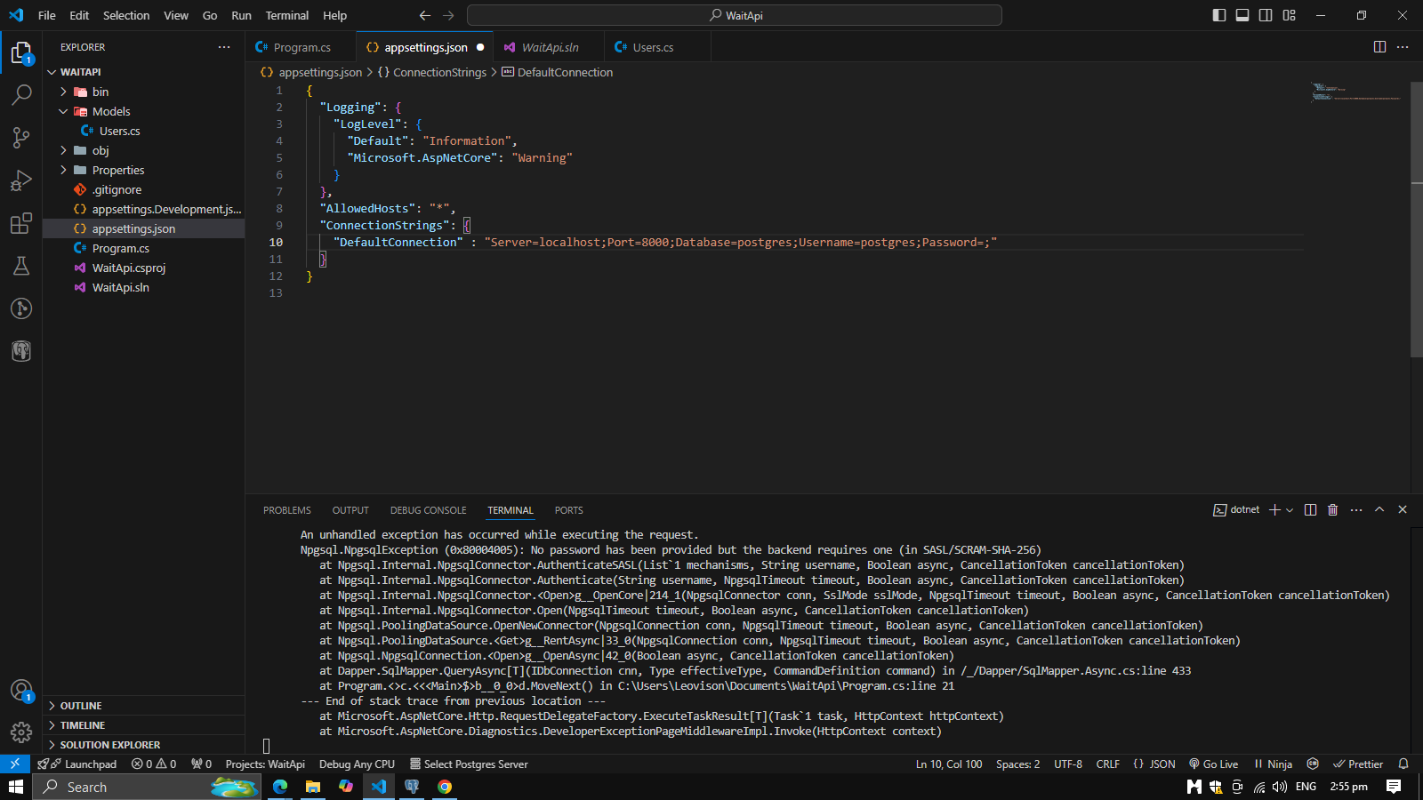Toggle the secondary side bar layout

pos(1266,15)
